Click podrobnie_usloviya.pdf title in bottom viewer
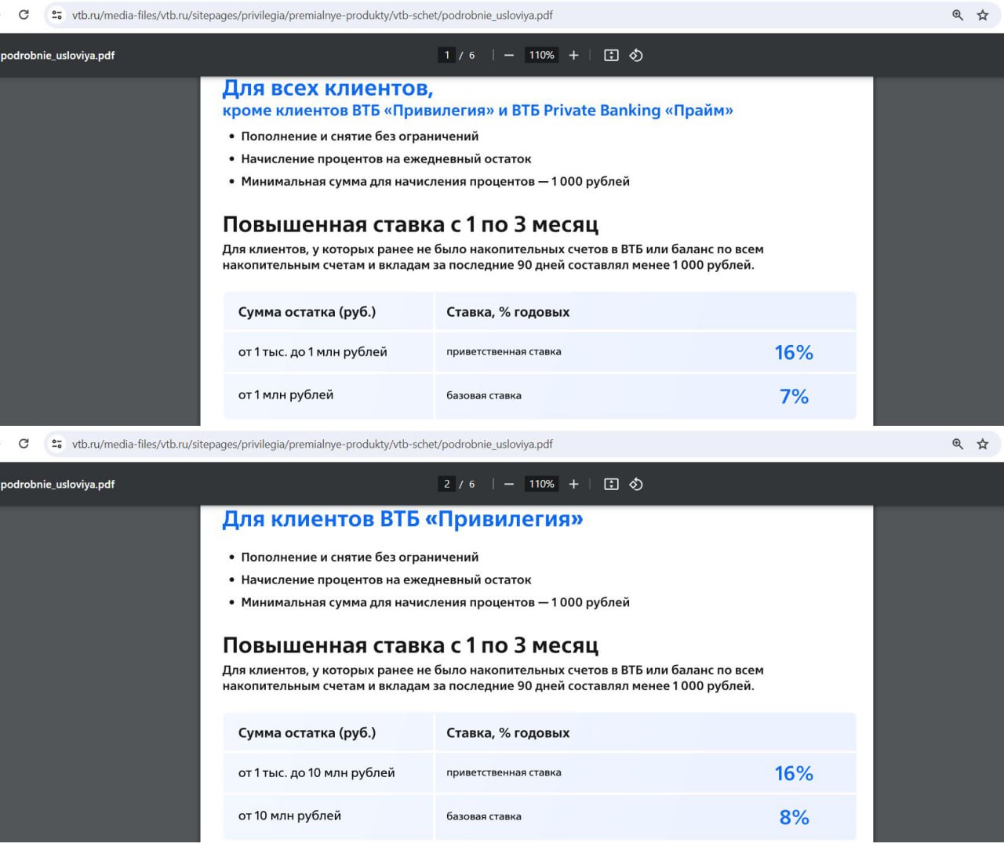1004x843 pixels. 58,485
